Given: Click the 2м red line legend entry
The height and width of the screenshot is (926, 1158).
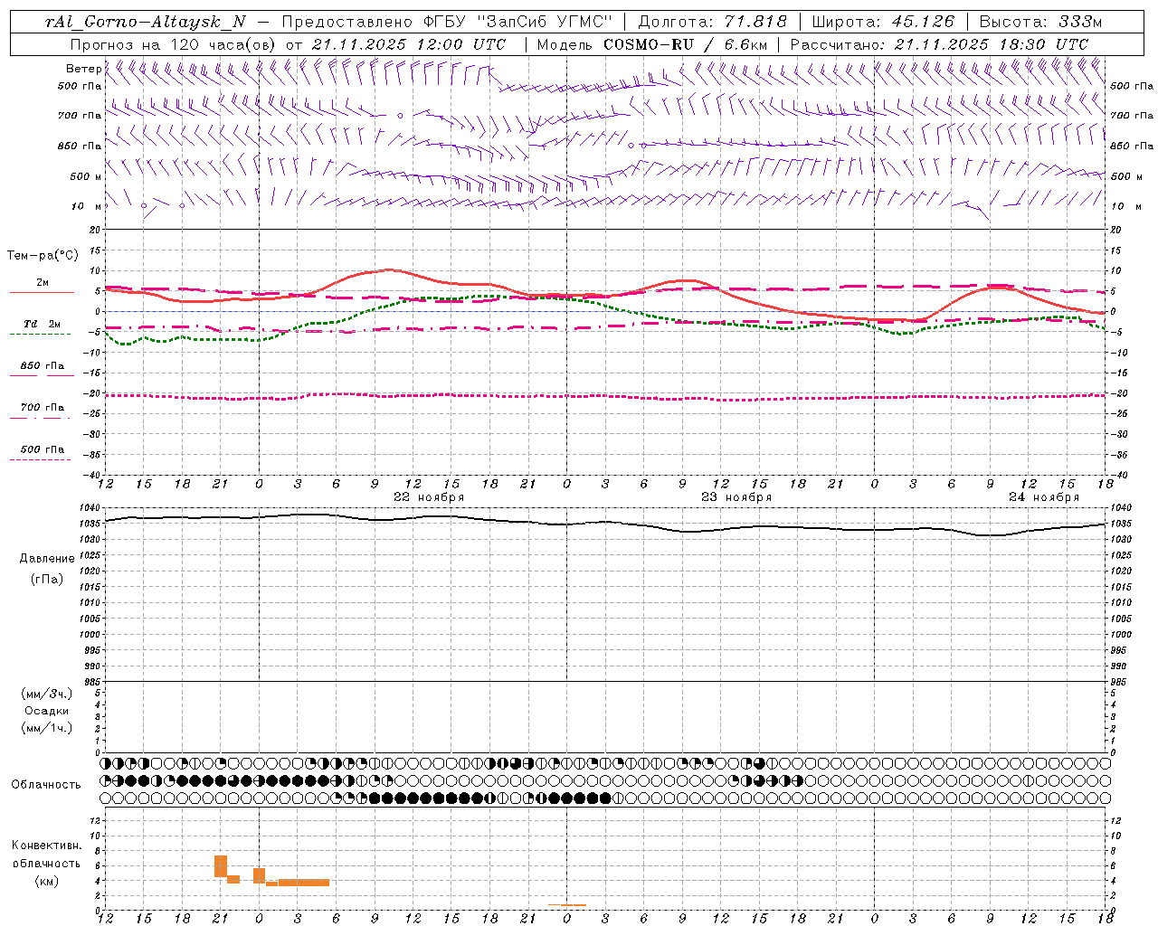Looking at the screenshot, I should click(x=42, y=287).
